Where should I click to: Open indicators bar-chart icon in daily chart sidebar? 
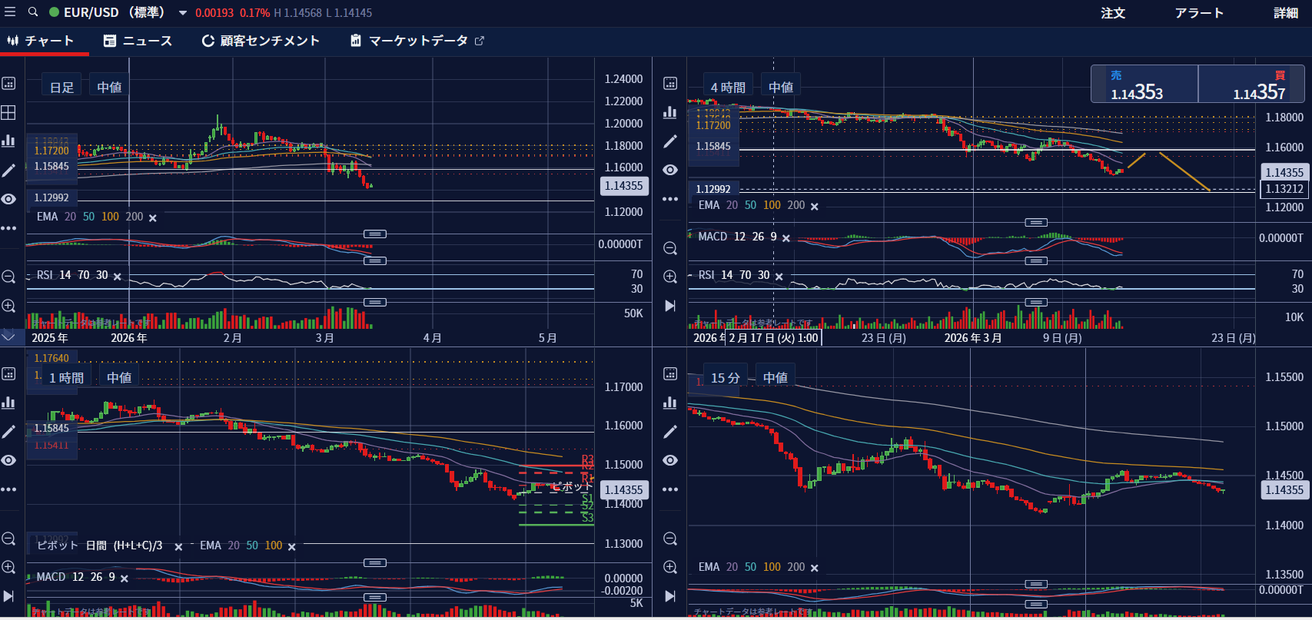coord(8,141)
